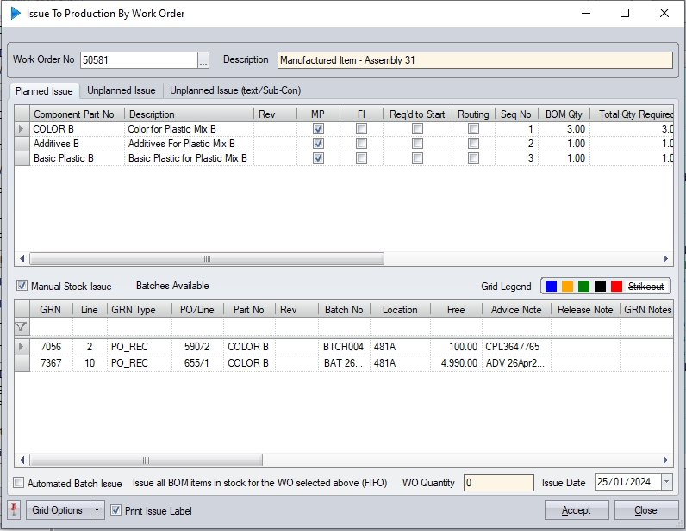Image resolution: width=686 pixels, height=531 pixels.
Task: Enable the Automated Batch Issue checkbox
Action: pyautogui.click(x=20, y=484)
